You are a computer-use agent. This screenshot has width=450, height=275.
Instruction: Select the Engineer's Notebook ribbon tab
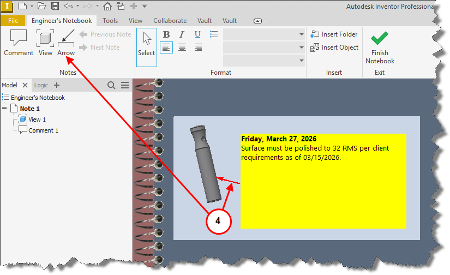coord(62,21)
